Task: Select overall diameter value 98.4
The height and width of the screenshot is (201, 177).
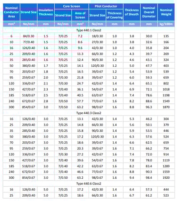Action: point(149,178)
